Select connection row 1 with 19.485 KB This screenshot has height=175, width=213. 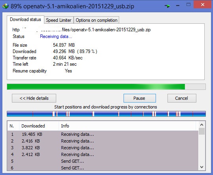(x=103, y=134)
